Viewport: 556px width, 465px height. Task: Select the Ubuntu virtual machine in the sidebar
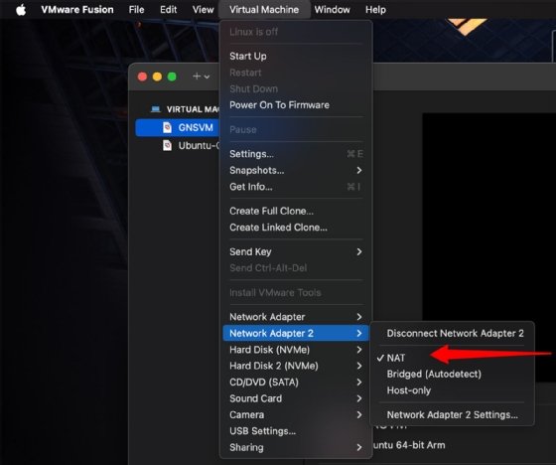[x=178, y=145]
